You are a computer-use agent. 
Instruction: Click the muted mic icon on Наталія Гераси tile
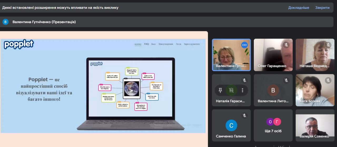coord(244,80)
